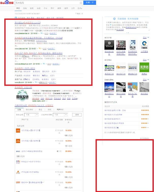This screenshot has width=154, height=192.
Task: Open the fof基金 product link
Action: [x=45, y=75]
